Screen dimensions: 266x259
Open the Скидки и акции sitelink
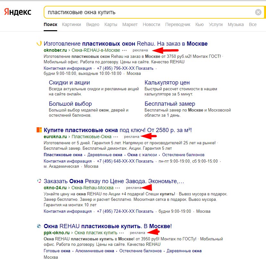tap(69, 83)
